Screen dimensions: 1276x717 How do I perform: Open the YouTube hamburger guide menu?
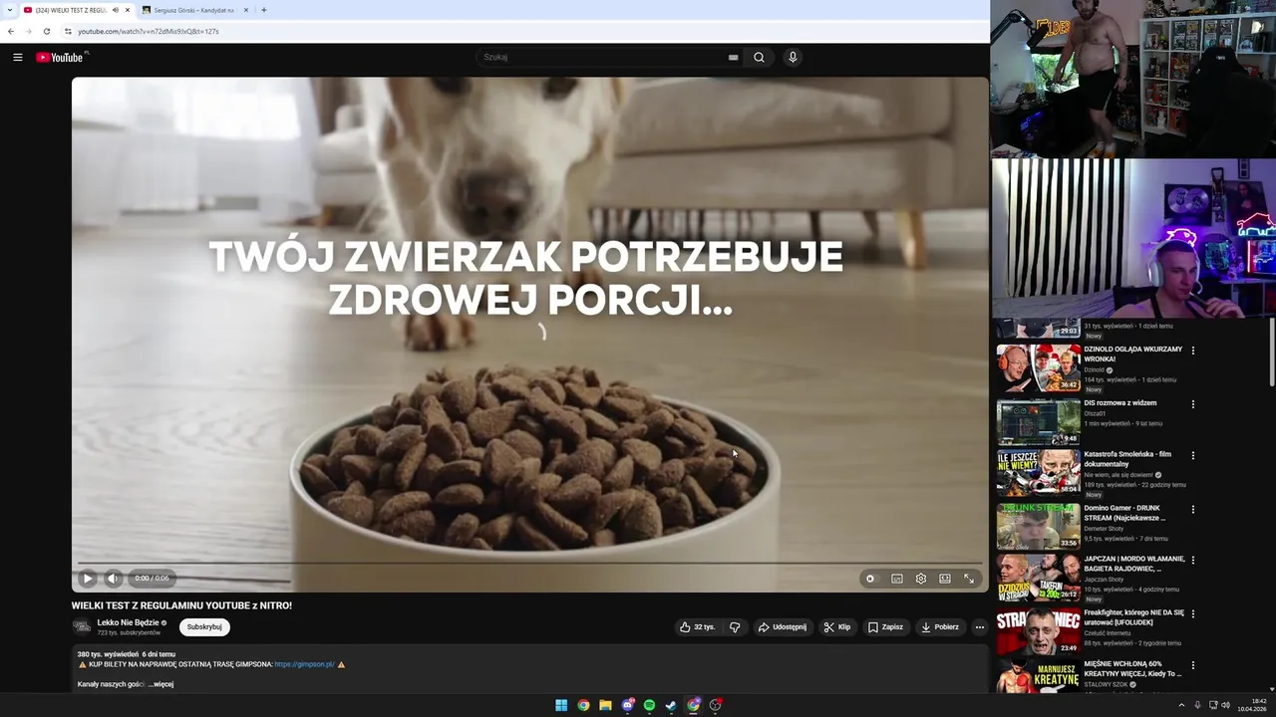pos(17,58)
